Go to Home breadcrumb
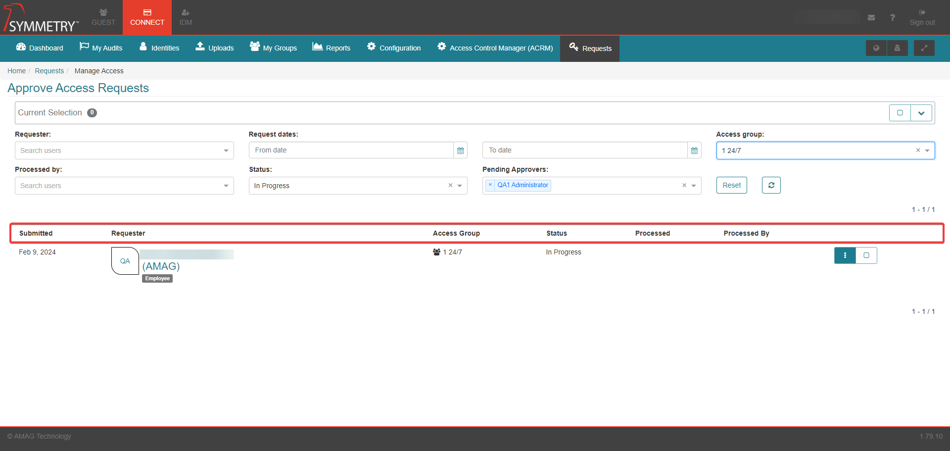This screenshot has height=451, width=950. [16, 71]
